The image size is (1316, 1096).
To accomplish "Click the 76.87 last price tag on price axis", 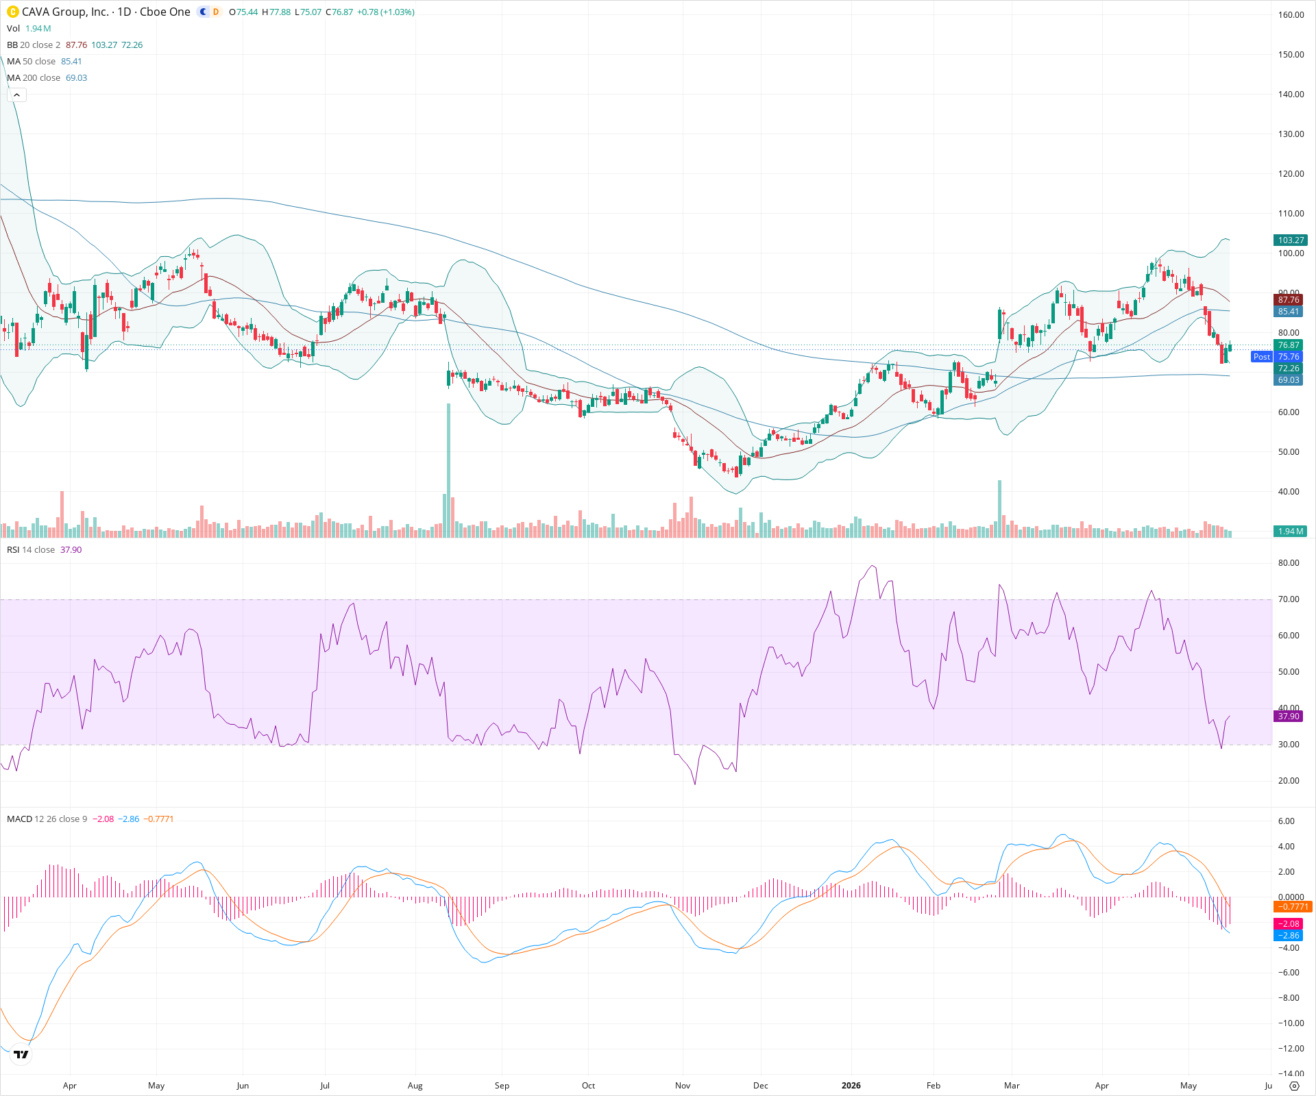I will pyautogui.click(x=1289, y=345).
